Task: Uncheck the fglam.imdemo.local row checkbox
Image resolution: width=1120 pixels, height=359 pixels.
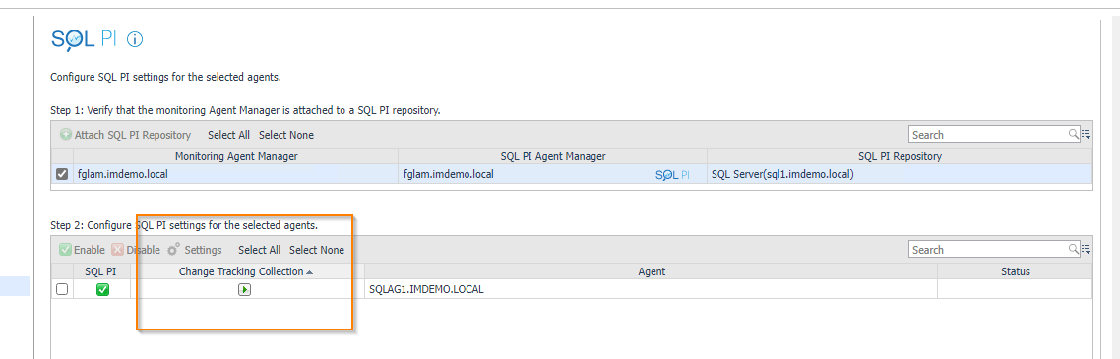Action: click(x=62, y=173)
